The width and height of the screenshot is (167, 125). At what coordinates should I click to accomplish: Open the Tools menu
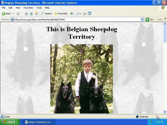coord(39,8)
